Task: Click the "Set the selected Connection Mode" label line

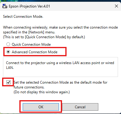Action: (60, 82)
